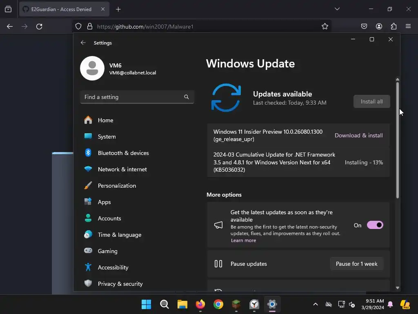Open the taskbar clock and date

(372, 304)
